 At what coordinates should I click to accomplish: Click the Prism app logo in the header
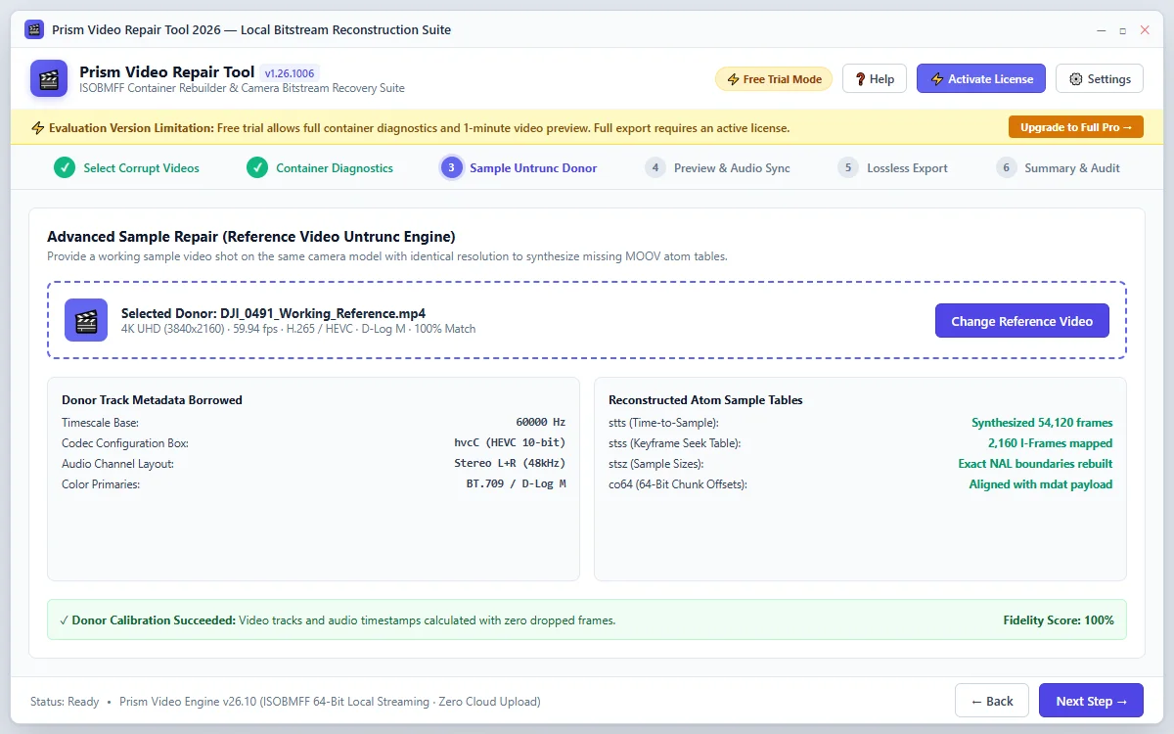(x=49, y=78)
